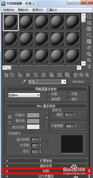Expand the 超级采样 rollout

click(46, 166)
